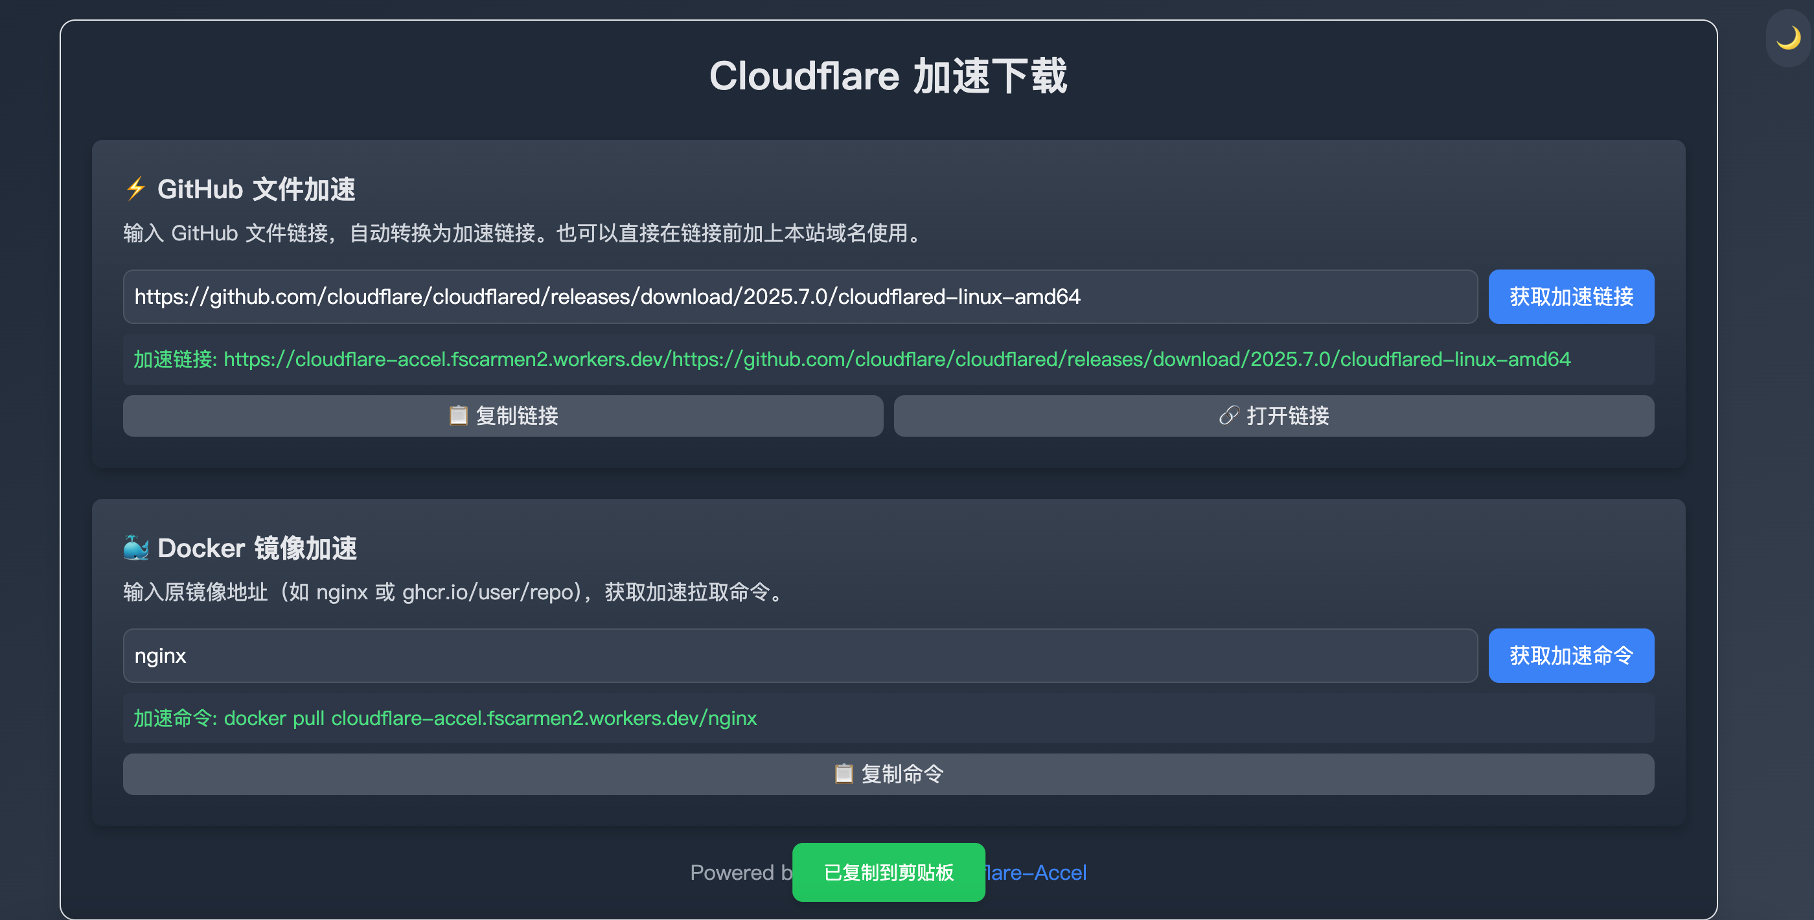This screenshot has width=1814, height=920.
Task: Click the Docker 镜像加速 section heading
Action: (x=257, y=548)
